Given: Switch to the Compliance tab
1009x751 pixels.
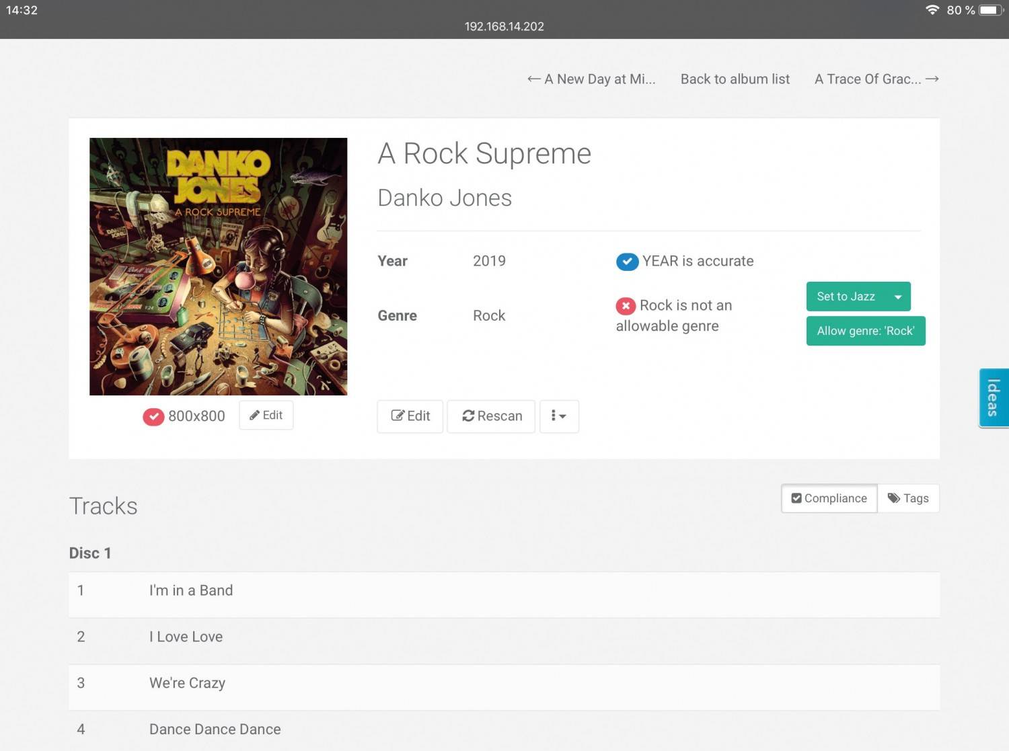Looking at the screenshot, I should pos(829,498).
